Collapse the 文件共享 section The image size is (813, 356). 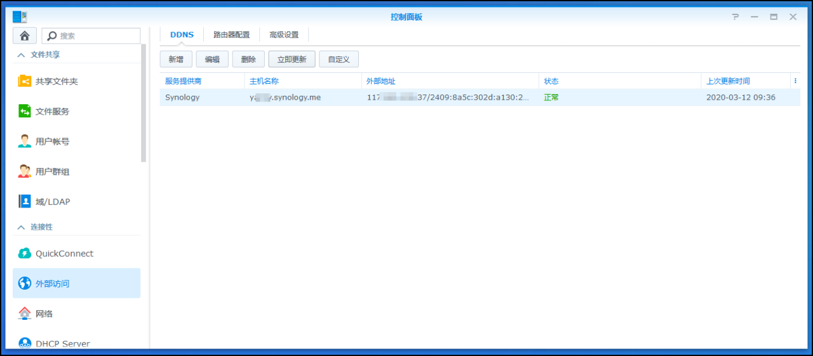[21, 55]
